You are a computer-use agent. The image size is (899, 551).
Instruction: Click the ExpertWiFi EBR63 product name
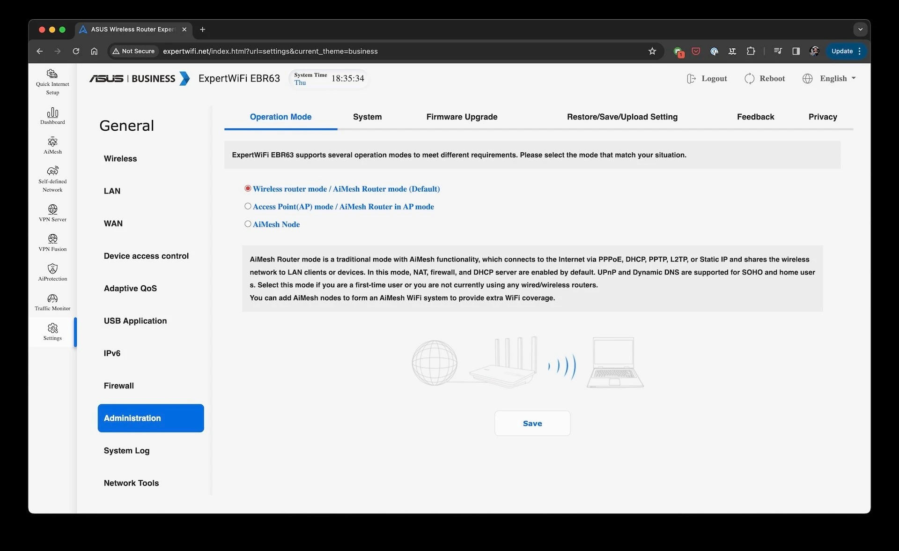tap(239, 78)
